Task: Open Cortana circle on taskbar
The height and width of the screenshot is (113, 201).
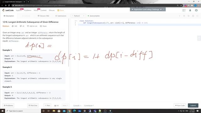Action: click(43, 111)
